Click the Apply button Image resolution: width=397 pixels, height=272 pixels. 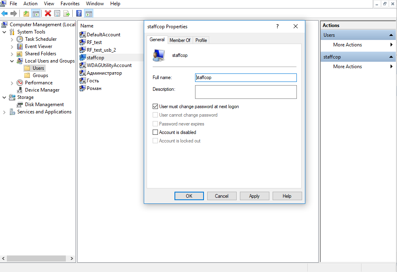pos(254,196)
